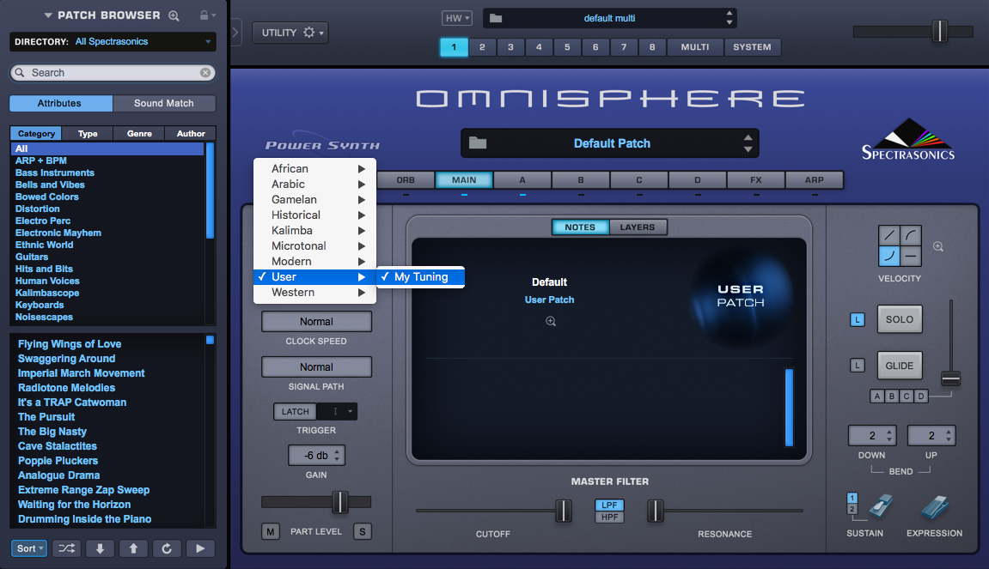Collapse the browser with the side arrow
Screen dimensions: 989x569
click(235, 32)
